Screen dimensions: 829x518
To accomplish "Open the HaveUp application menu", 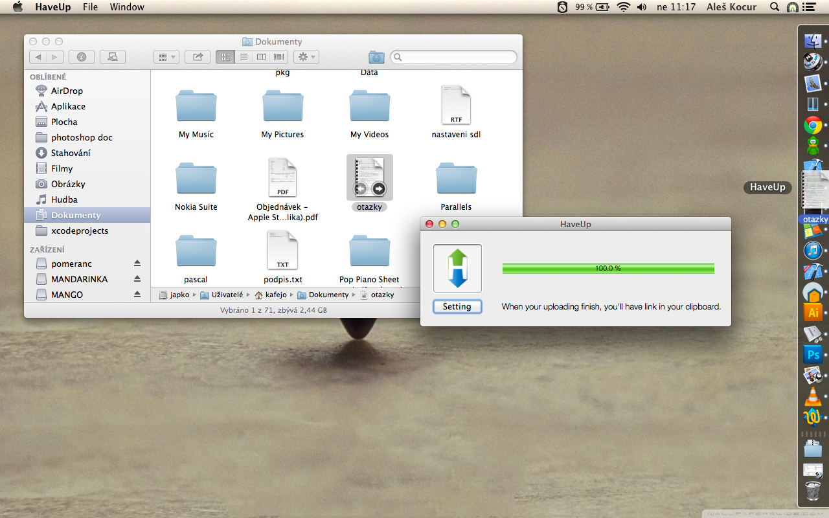I will click(52, 7).
